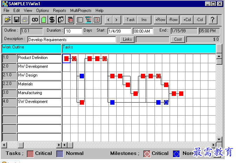Click the floppy disk save icon
The height and width of the screenshot is (163, 236).
(16, 20)
